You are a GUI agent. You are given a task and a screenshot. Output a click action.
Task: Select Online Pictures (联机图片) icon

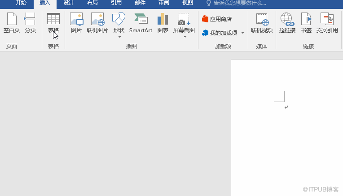pyautogui.click(x=97, y=23)
